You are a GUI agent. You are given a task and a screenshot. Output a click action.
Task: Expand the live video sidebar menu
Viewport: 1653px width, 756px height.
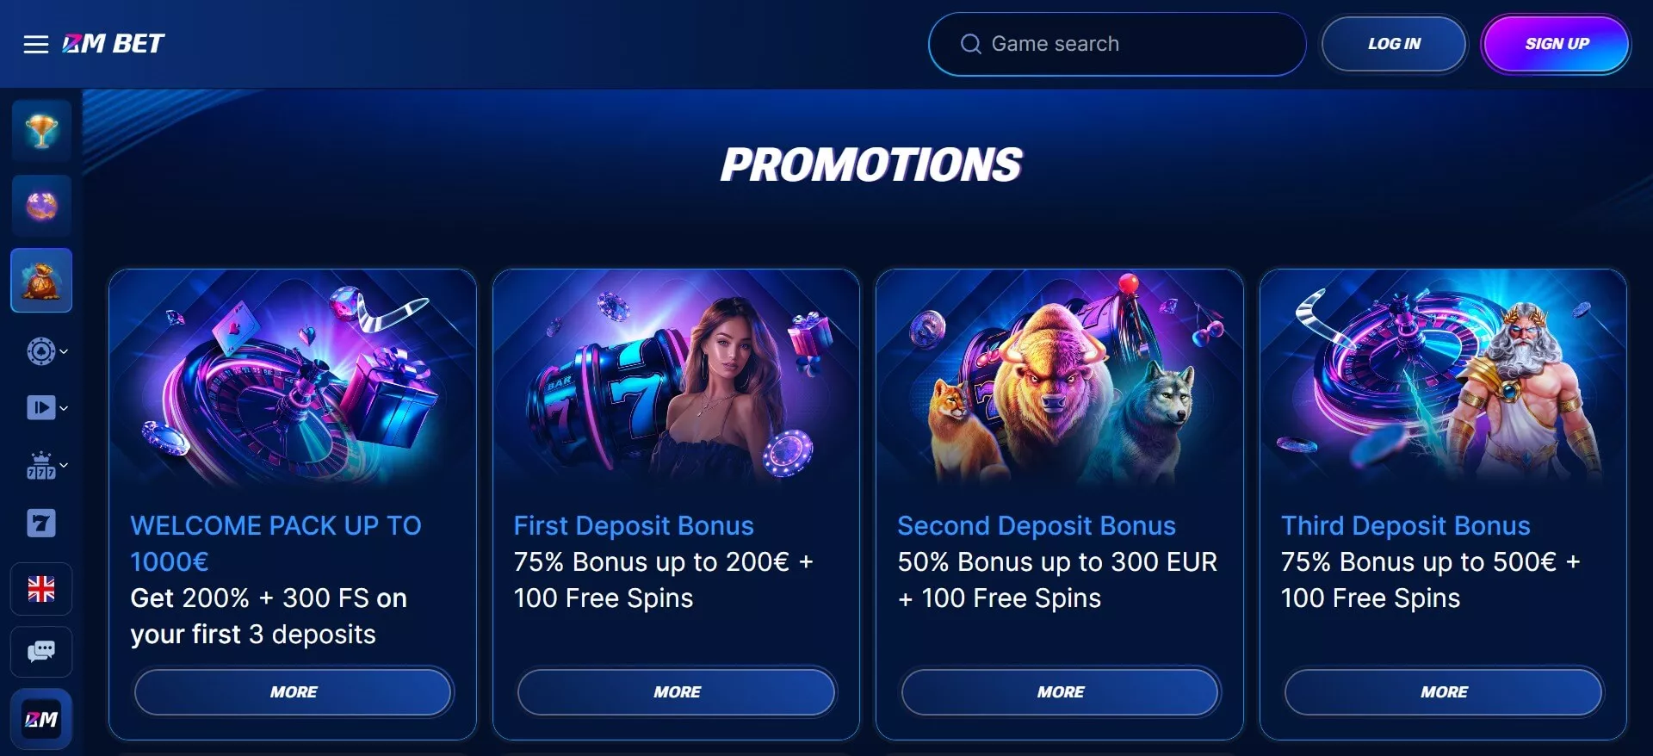click(46, 407)
